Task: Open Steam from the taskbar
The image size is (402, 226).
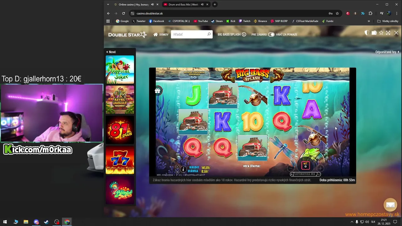Action: pyautogui.click(x=46, y=222)
